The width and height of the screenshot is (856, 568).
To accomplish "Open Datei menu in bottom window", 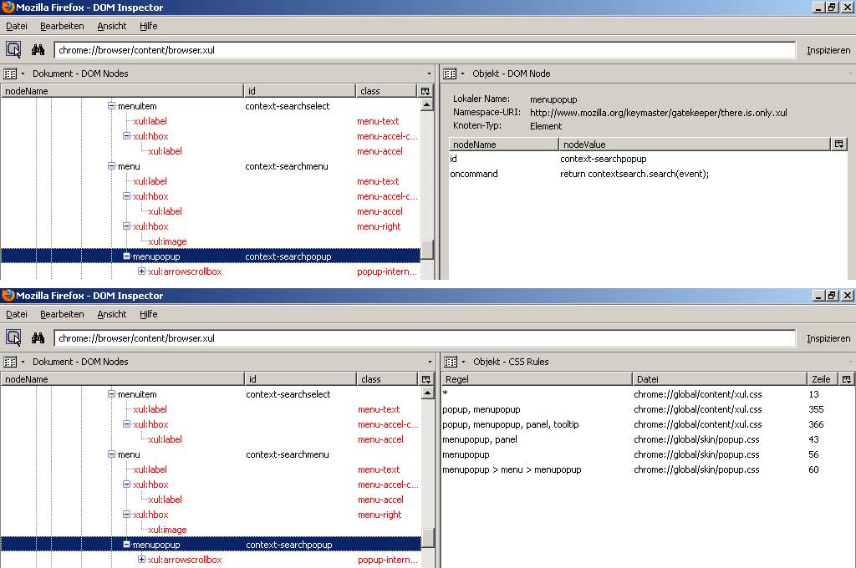I will 17,314.
